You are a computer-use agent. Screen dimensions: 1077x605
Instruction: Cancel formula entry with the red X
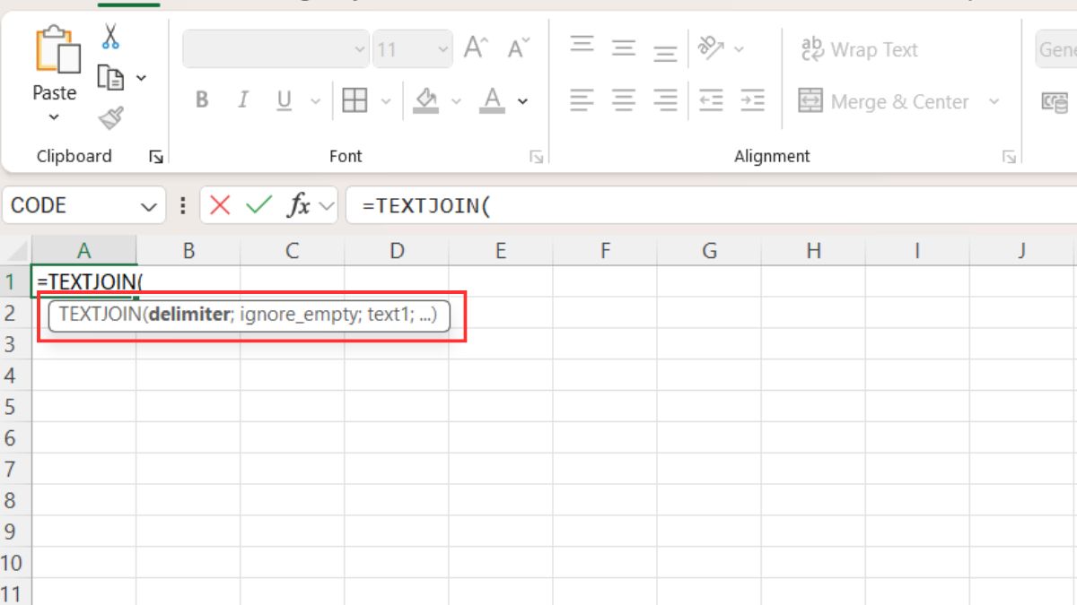[220, 205]
